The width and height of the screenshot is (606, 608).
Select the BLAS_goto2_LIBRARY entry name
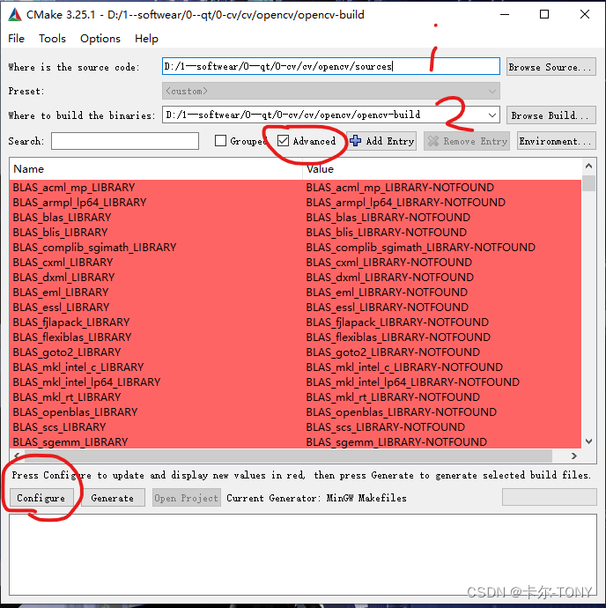(x=67, y=352)
